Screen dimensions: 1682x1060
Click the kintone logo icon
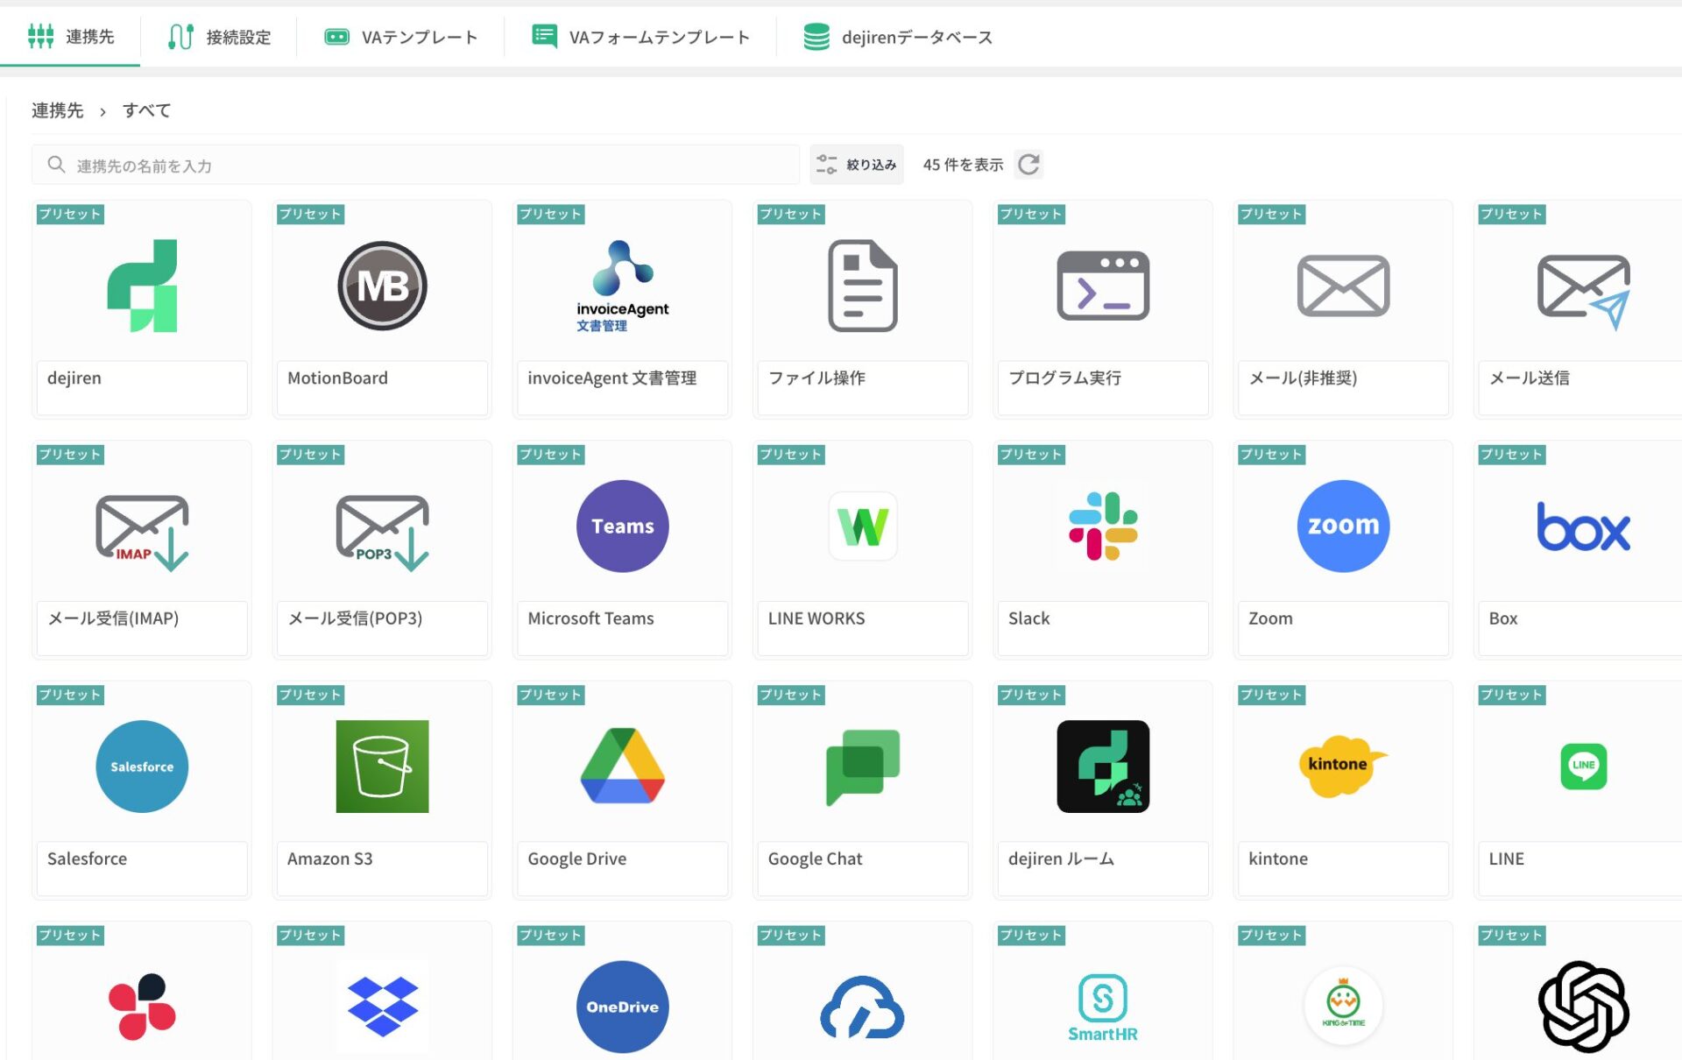click(1343, 766)
